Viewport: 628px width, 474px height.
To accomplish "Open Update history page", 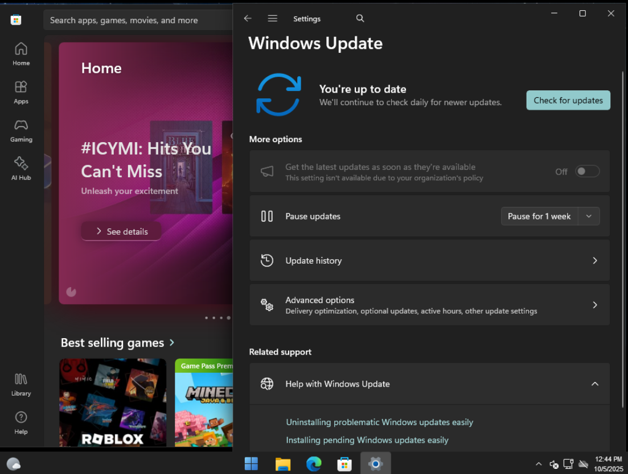I will click(429, 261).
